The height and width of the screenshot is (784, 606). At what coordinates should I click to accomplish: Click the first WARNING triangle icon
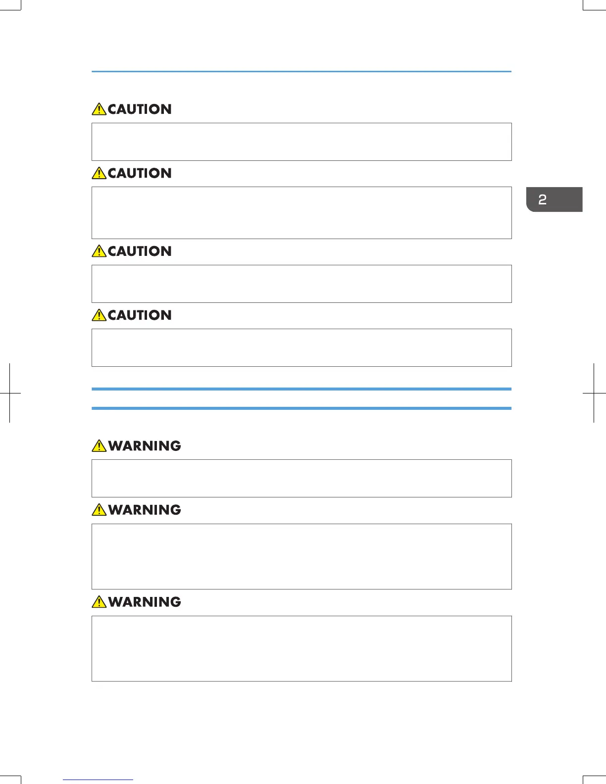pos(99,445)
